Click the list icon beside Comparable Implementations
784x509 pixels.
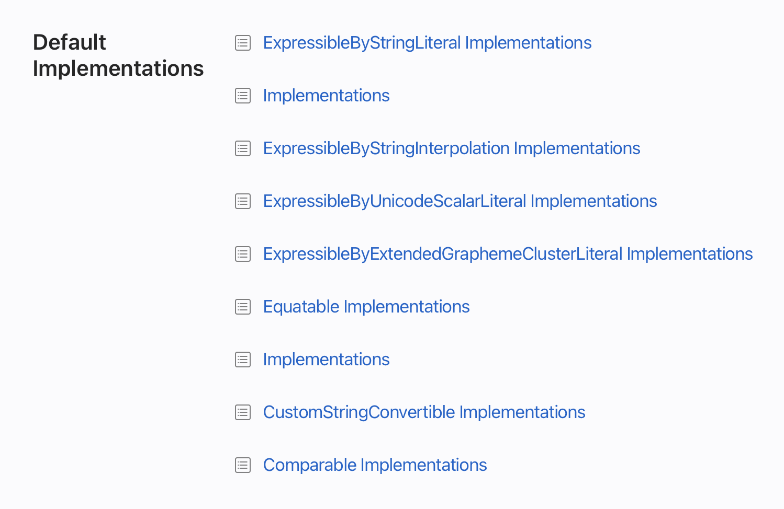243,465
